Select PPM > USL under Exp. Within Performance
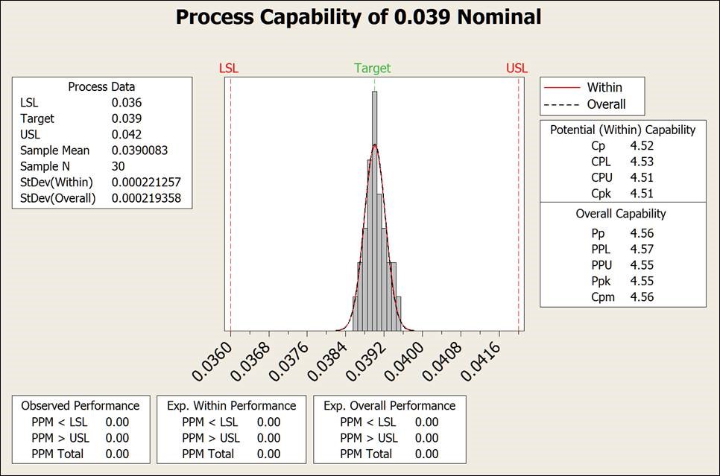The height and width of the screenshot is (476, 720). (211, 438)
